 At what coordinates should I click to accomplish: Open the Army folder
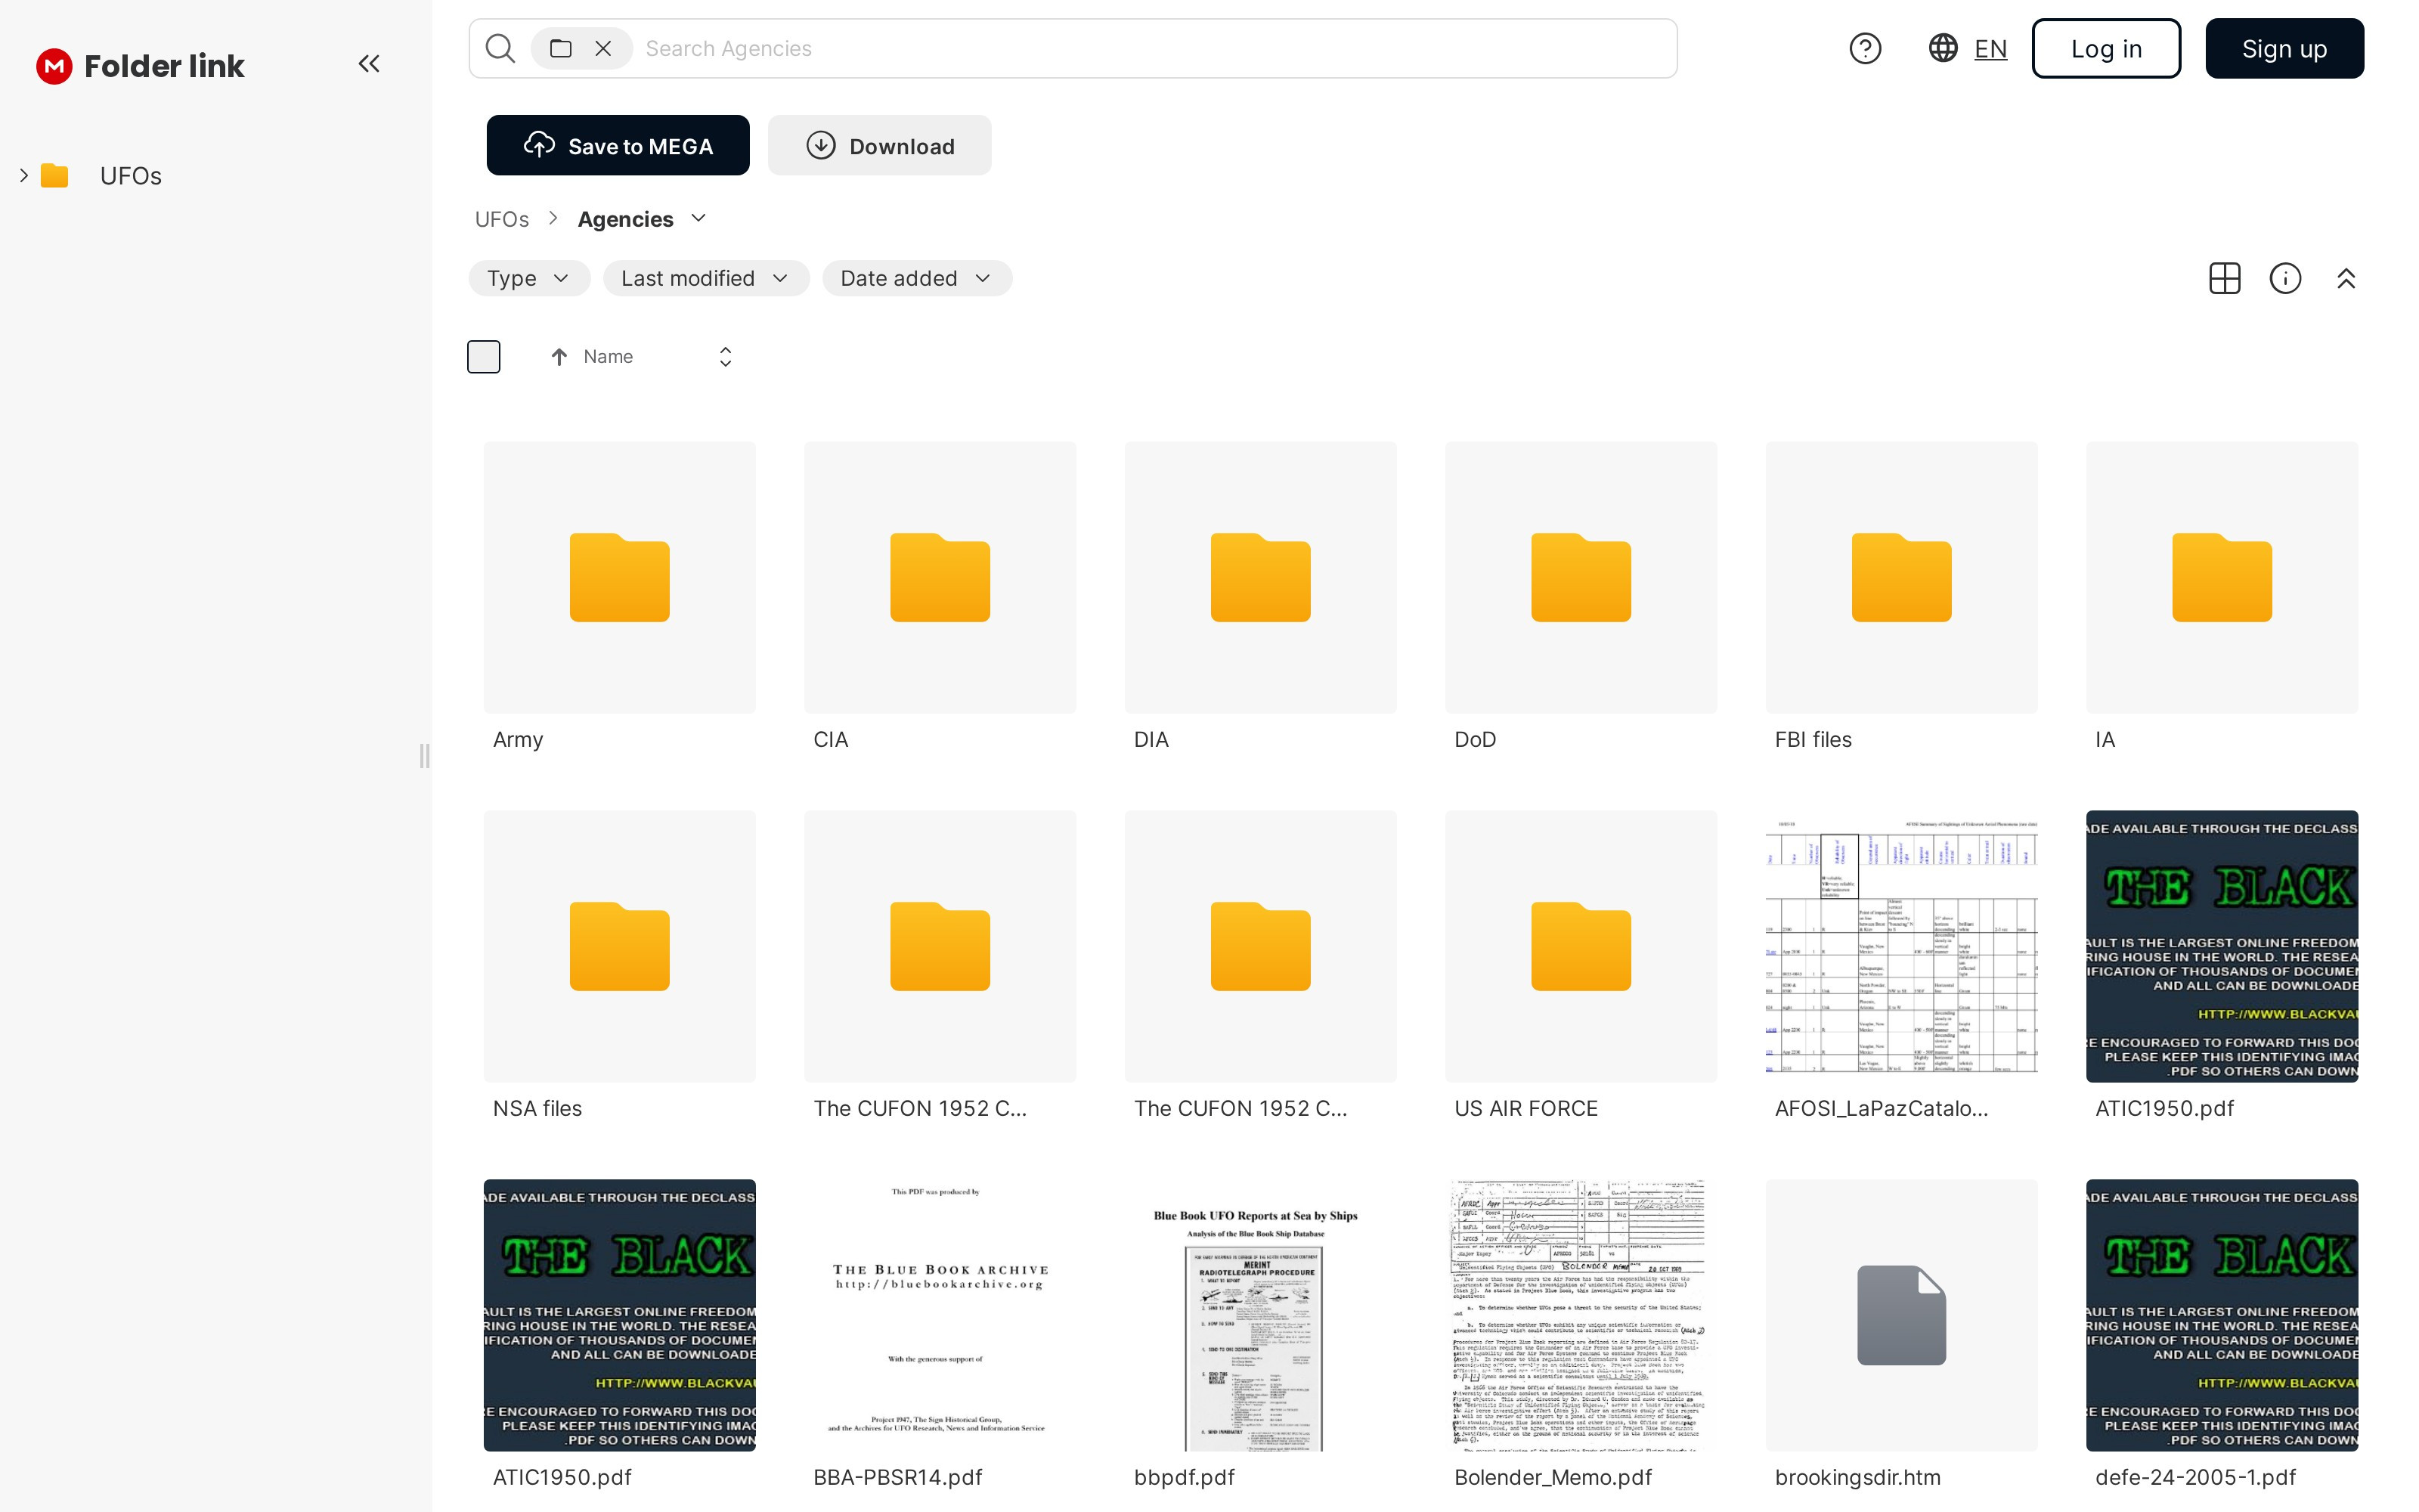(x=620, y=577)
